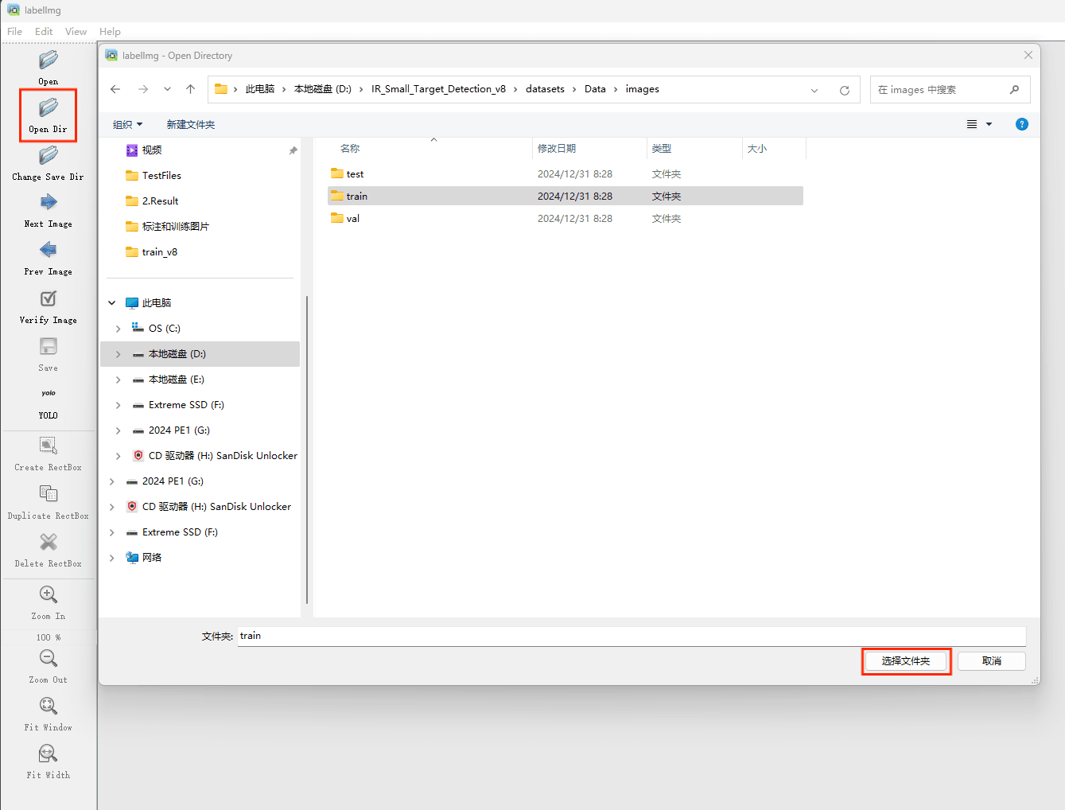Image resolution: width=1065 pixels, height=810 pixels.
Task: Click the 取消 button
Action: pos(991,661)
